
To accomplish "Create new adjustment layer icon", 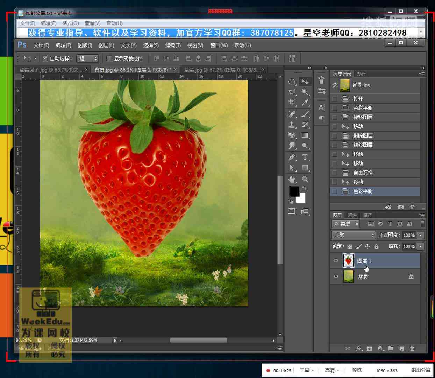I will coord(380,349).
